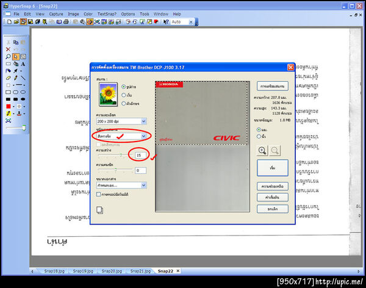
Task: Switch to the Snap18.jpg tab
Action: (54, 271)
